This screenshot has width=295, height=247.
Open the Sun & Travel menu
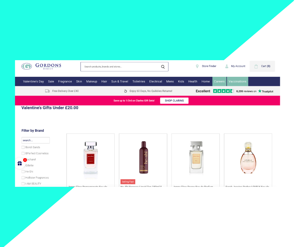[120, 81]
